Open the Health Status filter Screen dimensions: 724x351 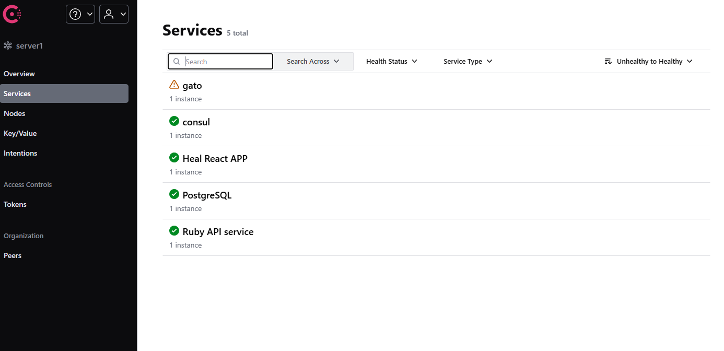[x=391, y=61]
